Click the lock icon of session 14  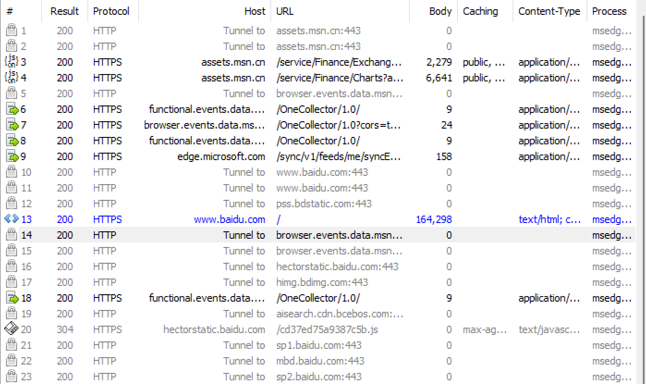(x=11, y=235)
